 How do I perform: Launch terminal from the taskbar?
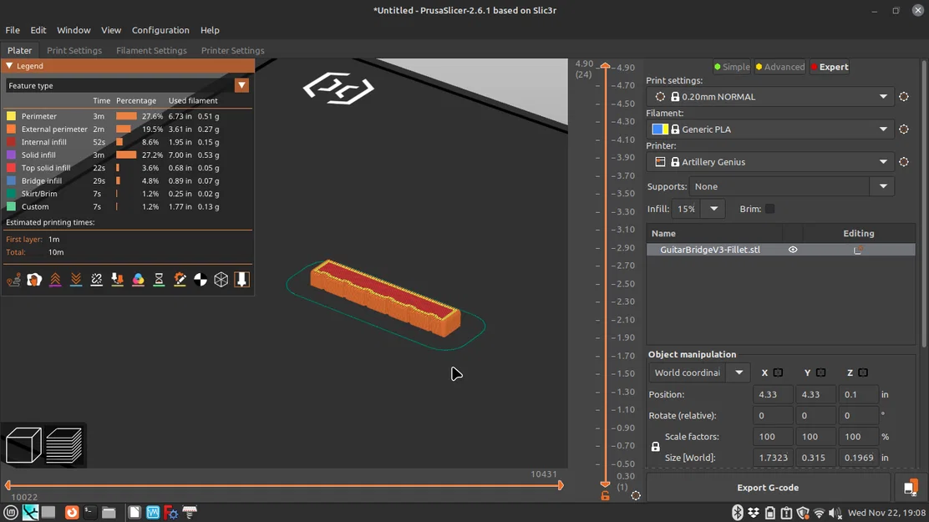[90, 513]
